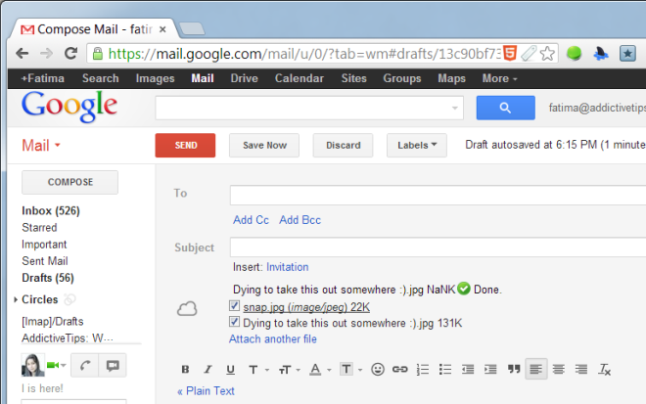Open Drive in the Google bar
The image size is (646, 404).
coord(244,78)
